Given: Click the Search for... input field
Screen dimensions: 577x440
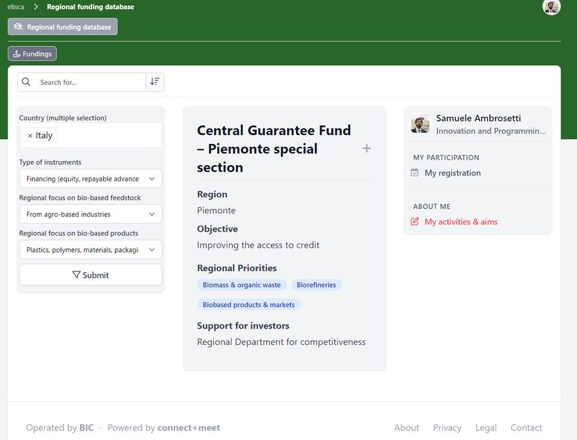Looking at the screenshot, I should coord(90,82).
